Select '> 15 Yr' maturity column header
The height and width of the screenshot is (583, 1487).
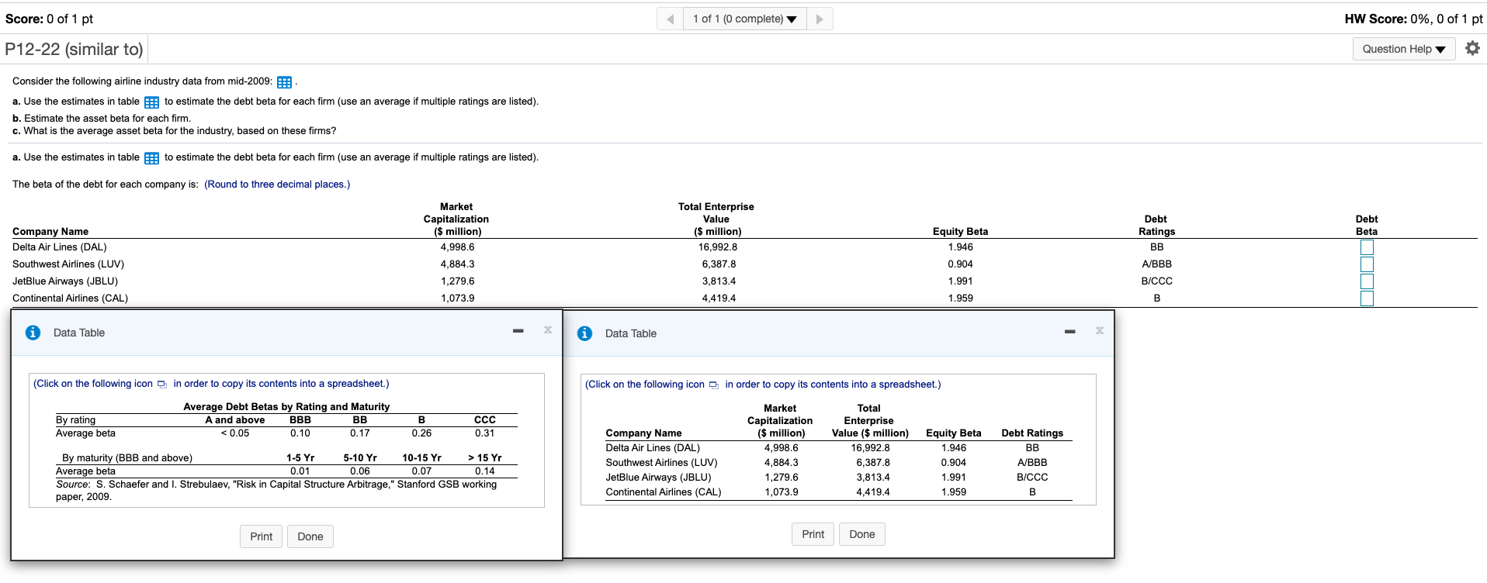[x=484, y=458]
